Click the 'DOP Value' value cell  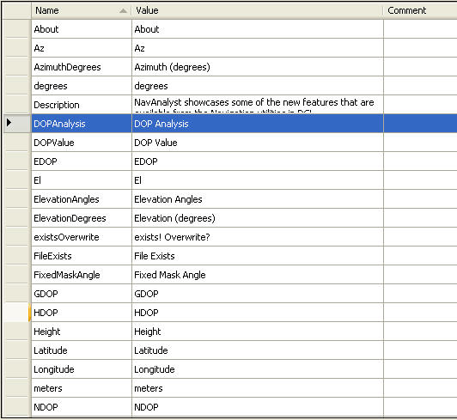point(258,143)
